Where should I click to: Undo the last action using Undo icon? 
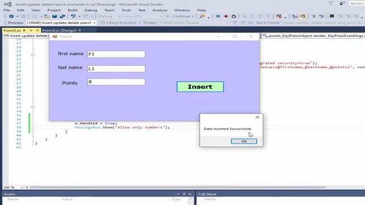[x=73, y=17]
